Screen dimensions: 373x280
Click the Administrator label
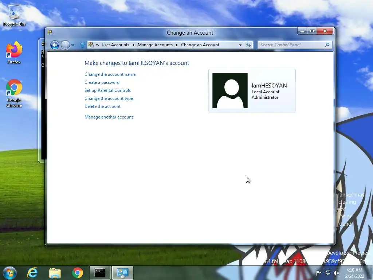(265, 97)
